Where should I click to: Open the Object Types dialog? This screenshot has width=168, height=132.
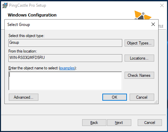[139, 43]
